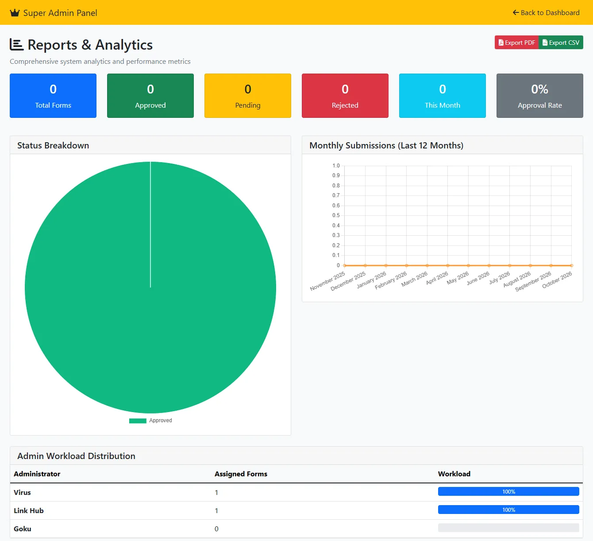Select the Total Forms stat card
Viewport: 593px width, 541px height.
tap(53, 96)
